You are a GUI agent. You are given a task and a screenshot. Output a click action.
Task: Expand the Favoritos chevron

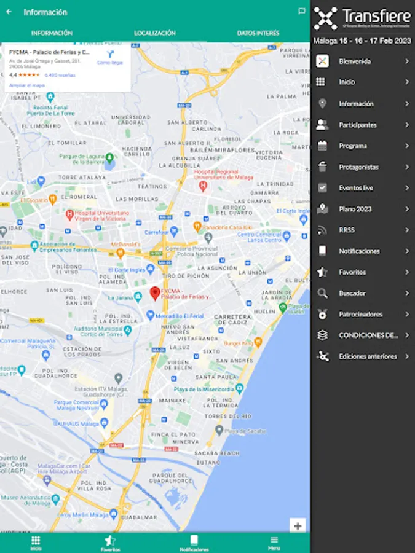click(406, 272)
